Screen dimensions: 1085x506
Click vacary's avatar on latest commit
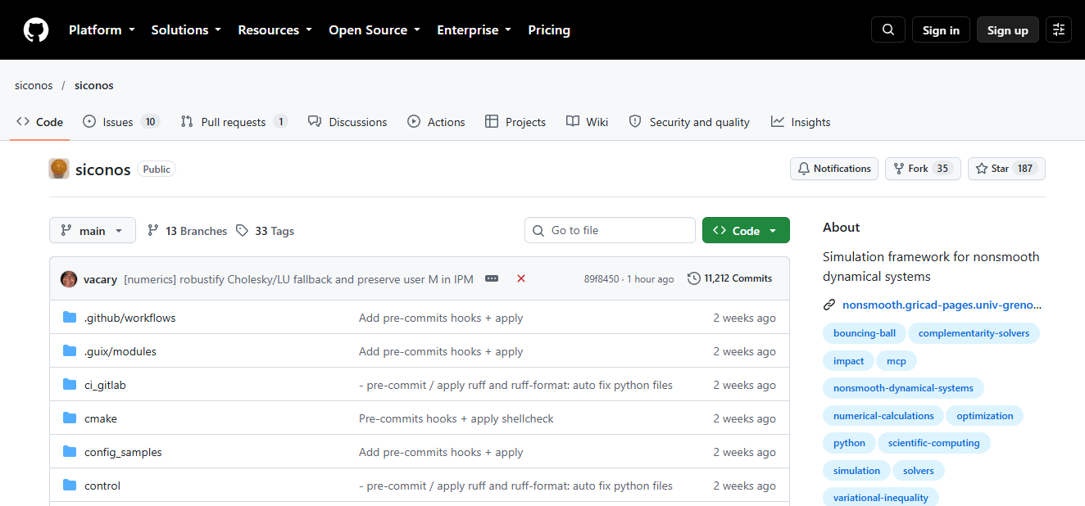coord(69,278)
